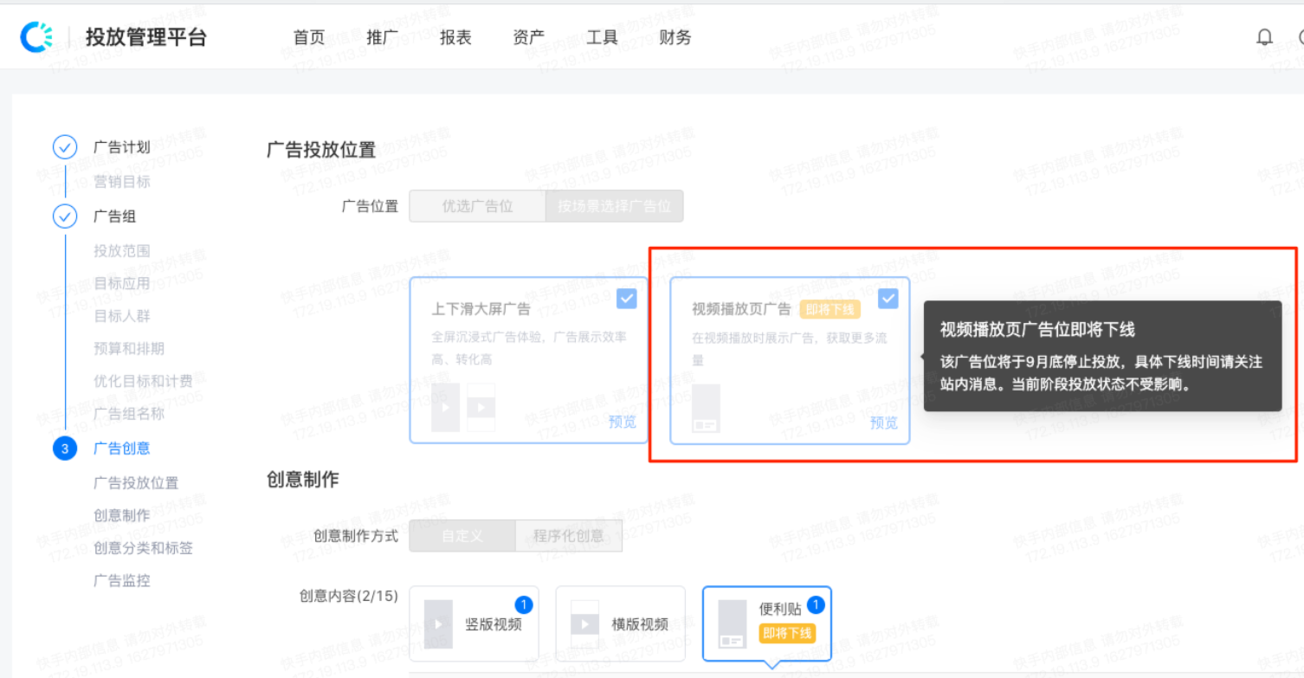Click the step 3 circle beside 广告创意
This screenshot has height=678, width=1304.
tap(65, 448)
